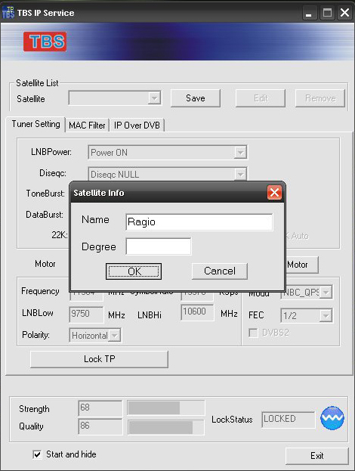This screenshot has height=471, width=355.
Task: Toggle the Start and hide checkbox
Action: 37,454
